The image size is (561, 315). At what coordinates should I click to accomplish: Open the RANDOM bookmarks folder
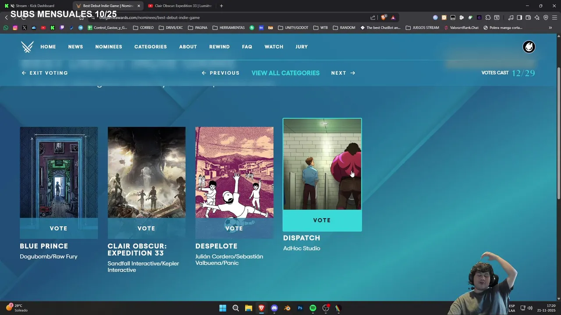[x=344, y=28]
